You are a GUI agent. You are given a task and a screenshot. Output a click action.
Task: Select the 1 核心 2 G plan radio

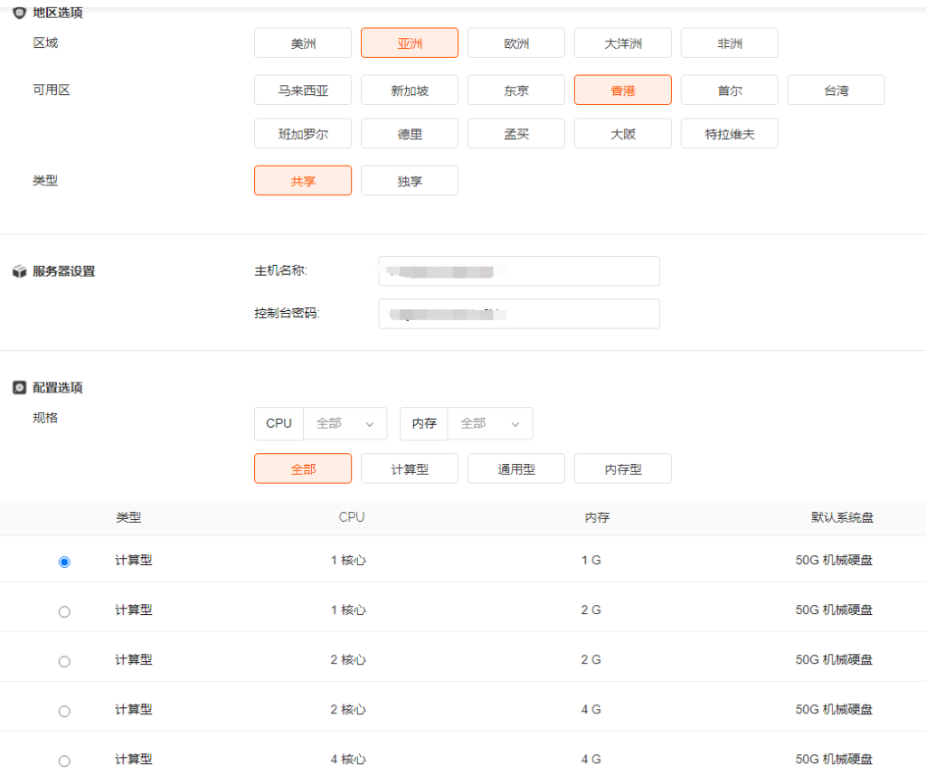[x=64, y=611]
